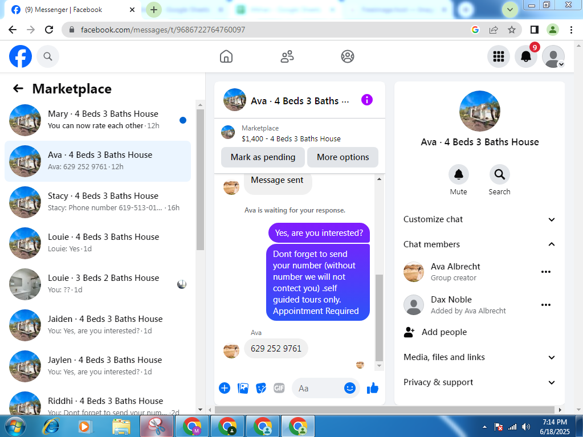Open more actions plus icon in composer
This screenshot has height=437, width=583.
pyautogui.click(x=225, y=389)
